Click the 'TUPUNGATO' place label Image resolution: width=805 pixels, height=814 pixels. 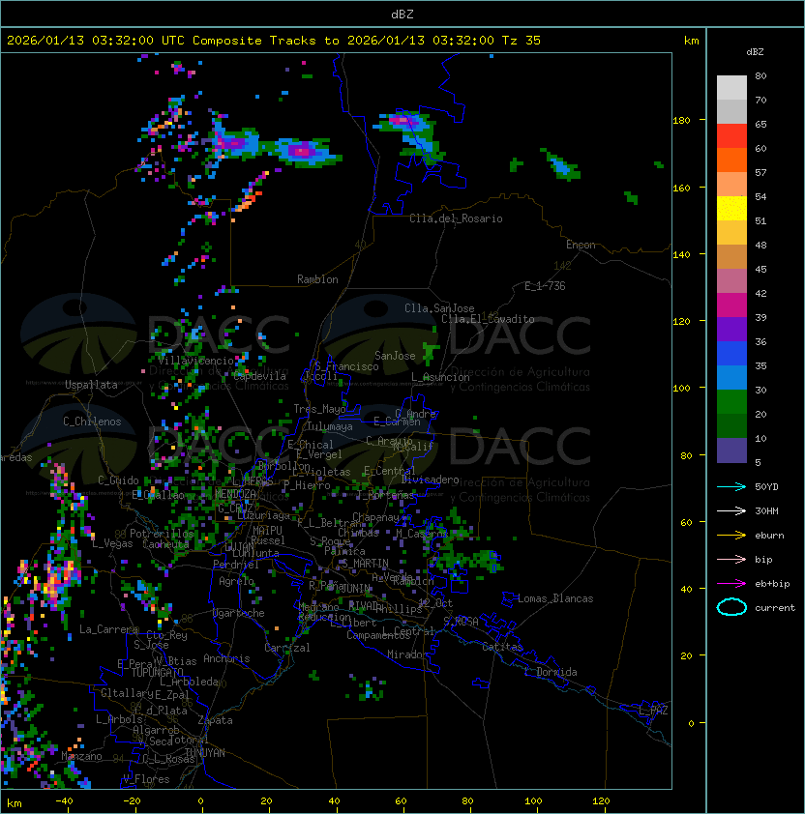pos(158,672)
